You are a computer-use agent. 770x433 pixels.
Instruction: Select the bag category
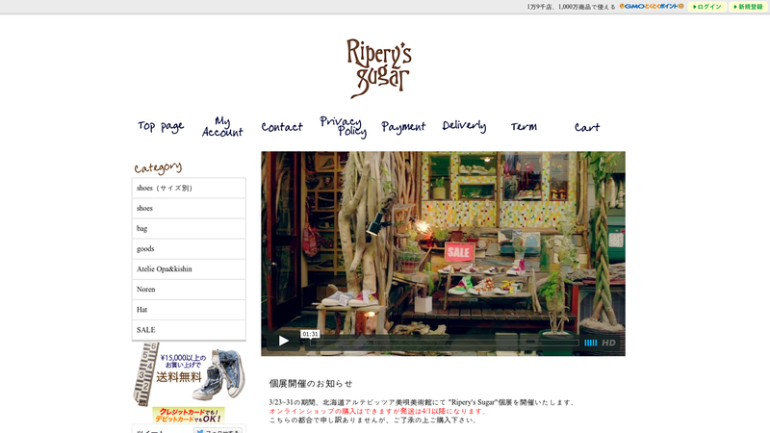(x=189, y=229)
